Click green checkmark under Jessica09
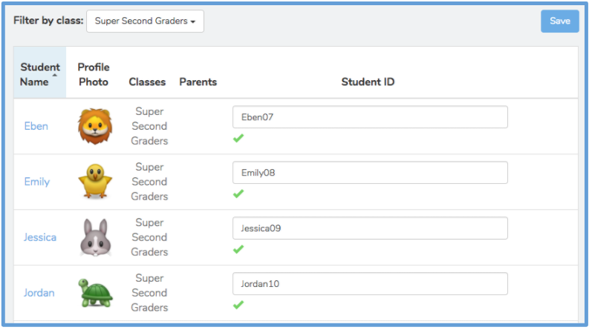 pos(238,249)
